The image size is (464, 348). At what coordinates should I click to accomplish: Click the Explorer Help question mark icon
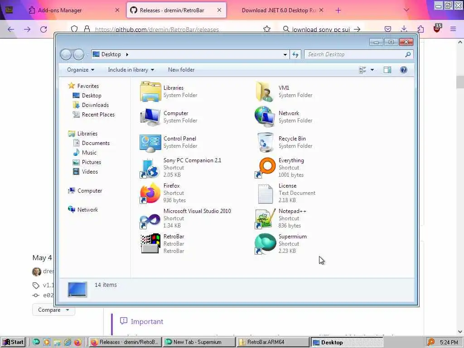tap(403, 70)
